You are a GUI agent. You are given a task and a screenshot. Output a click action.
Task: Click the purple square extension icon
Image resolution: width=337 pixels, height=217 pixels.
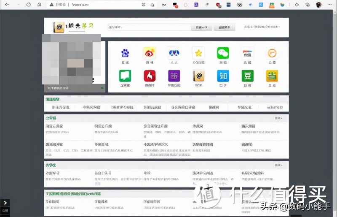point(196,5)
